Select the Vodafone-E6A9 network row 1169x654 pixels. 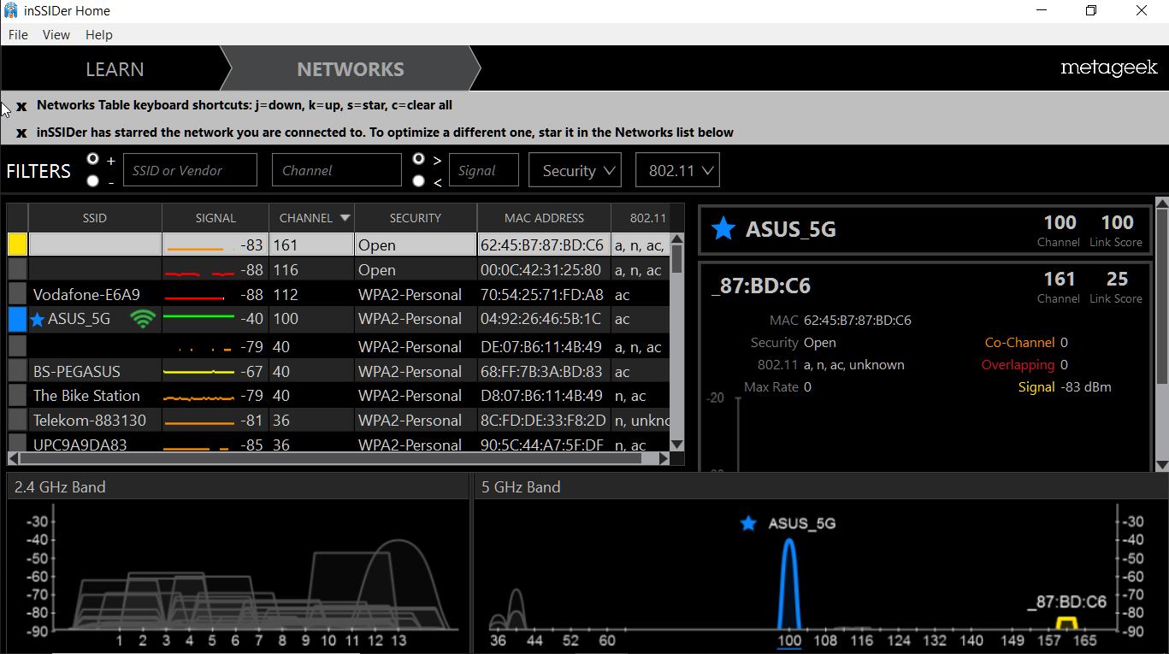339,294
